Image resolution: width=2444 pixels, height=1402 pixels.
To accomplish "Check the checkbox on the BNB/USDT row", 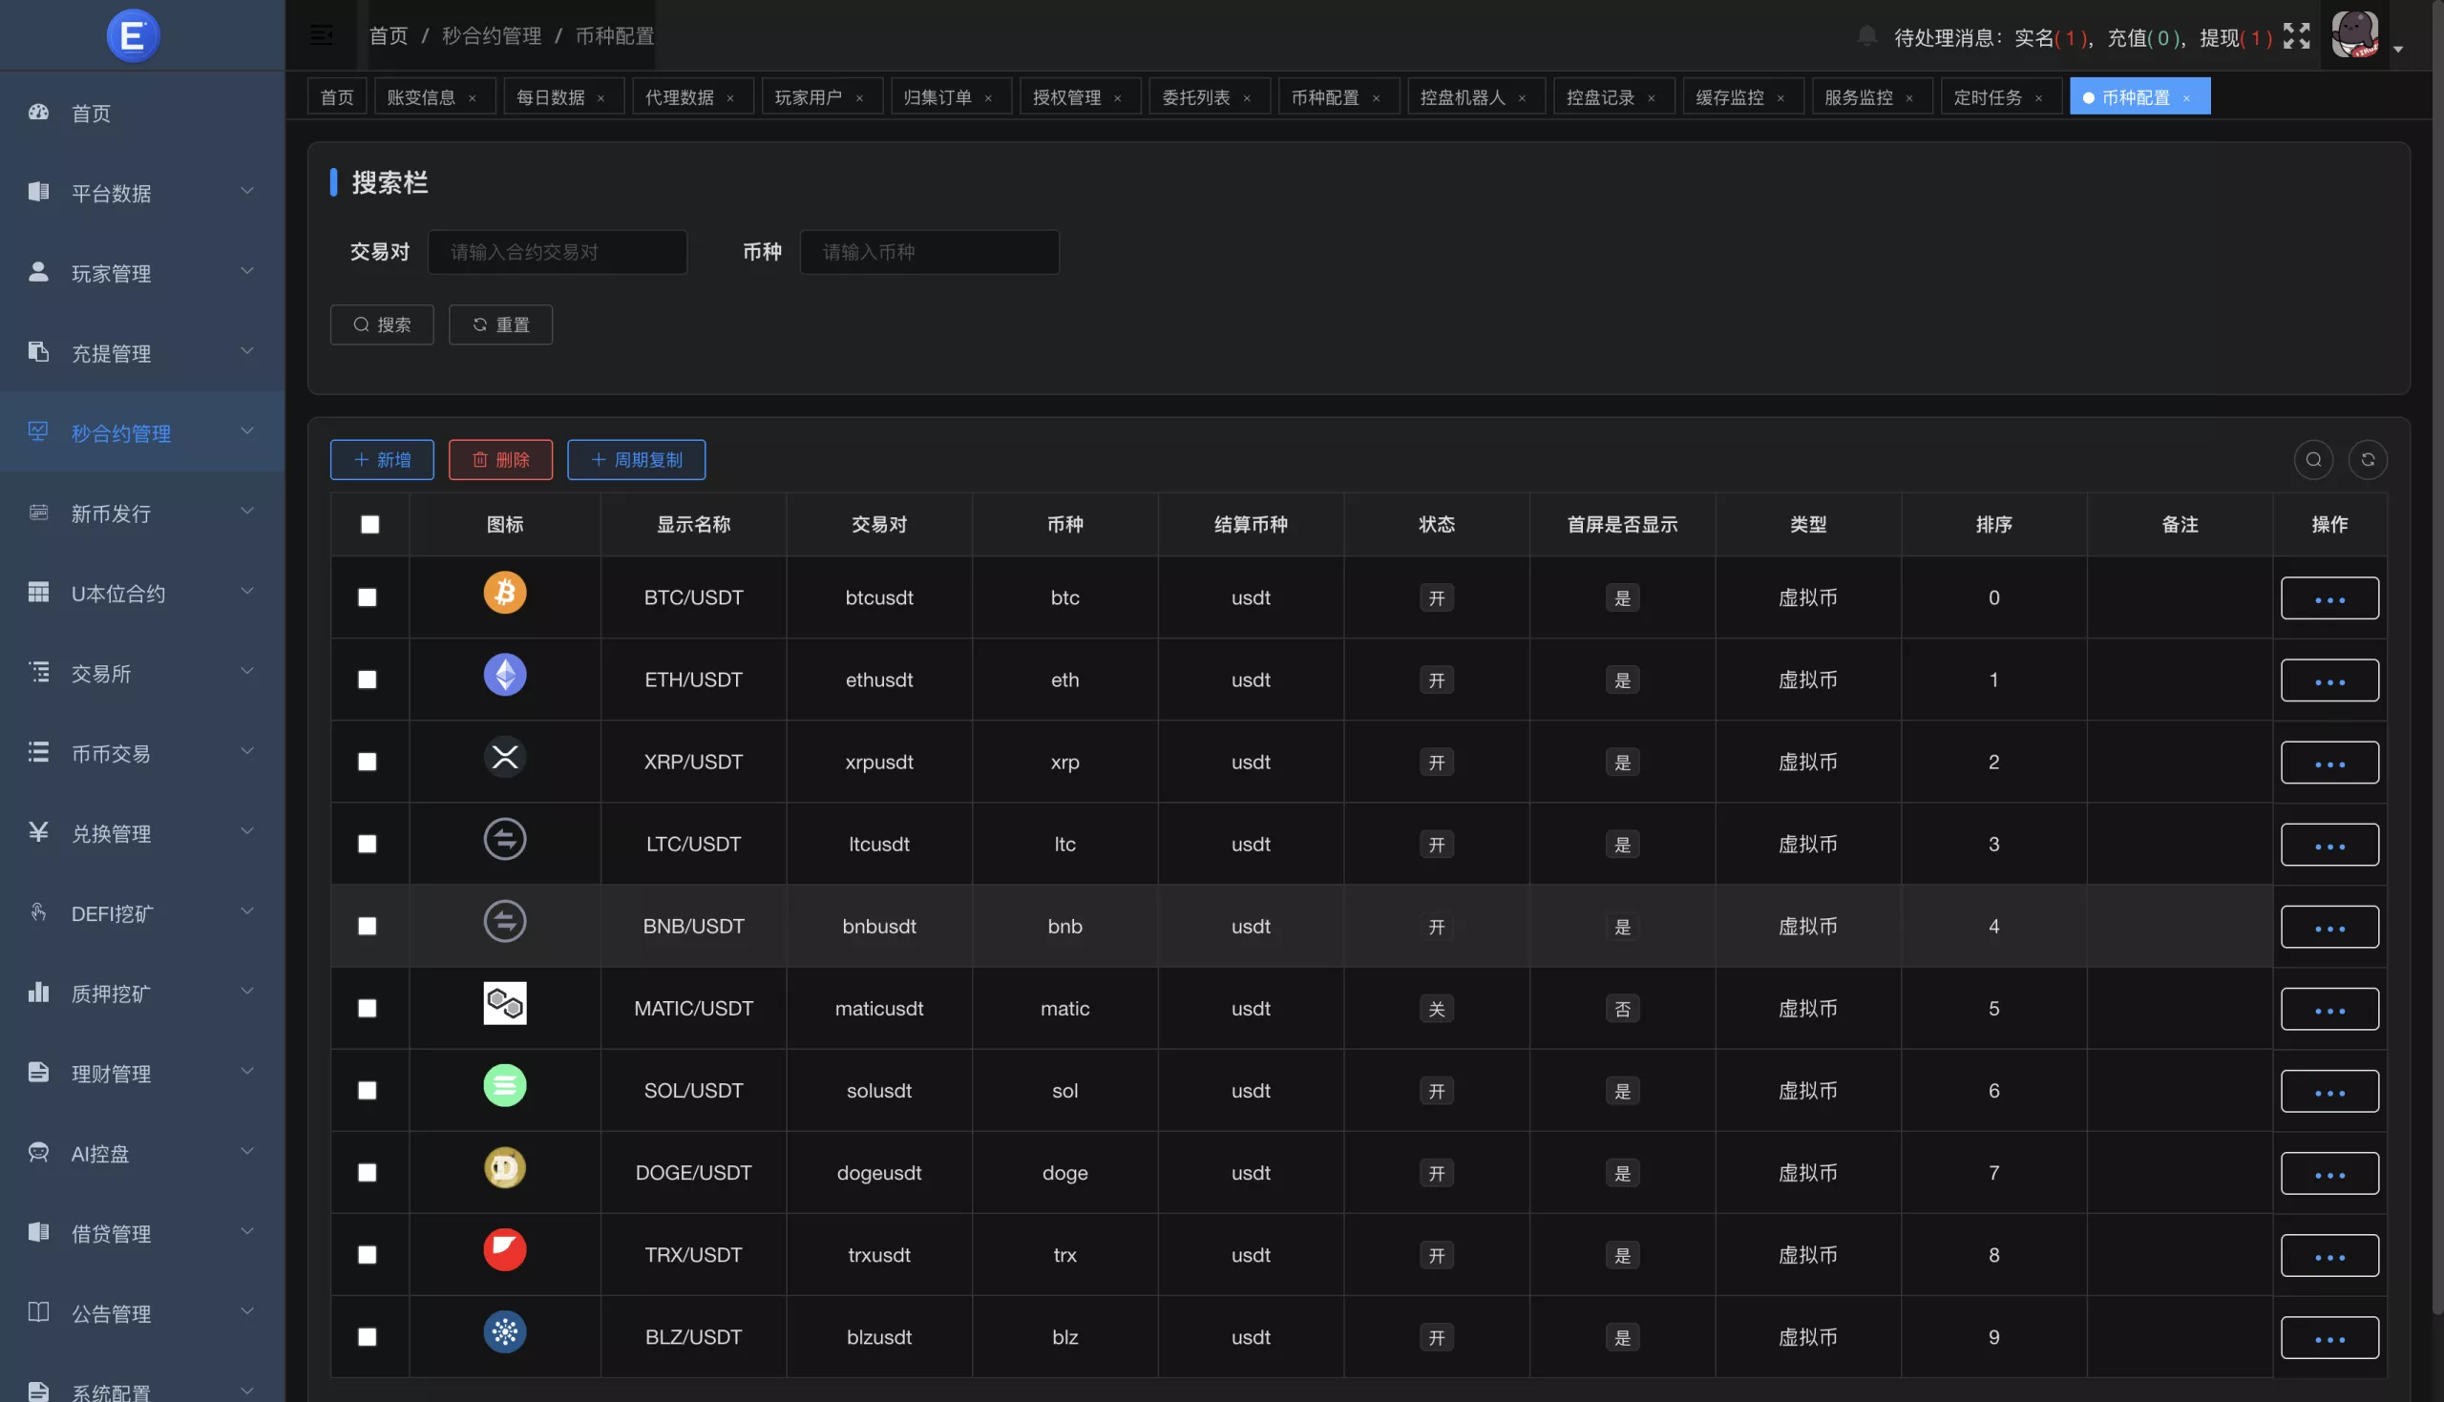I will click(x=367, y=926).
